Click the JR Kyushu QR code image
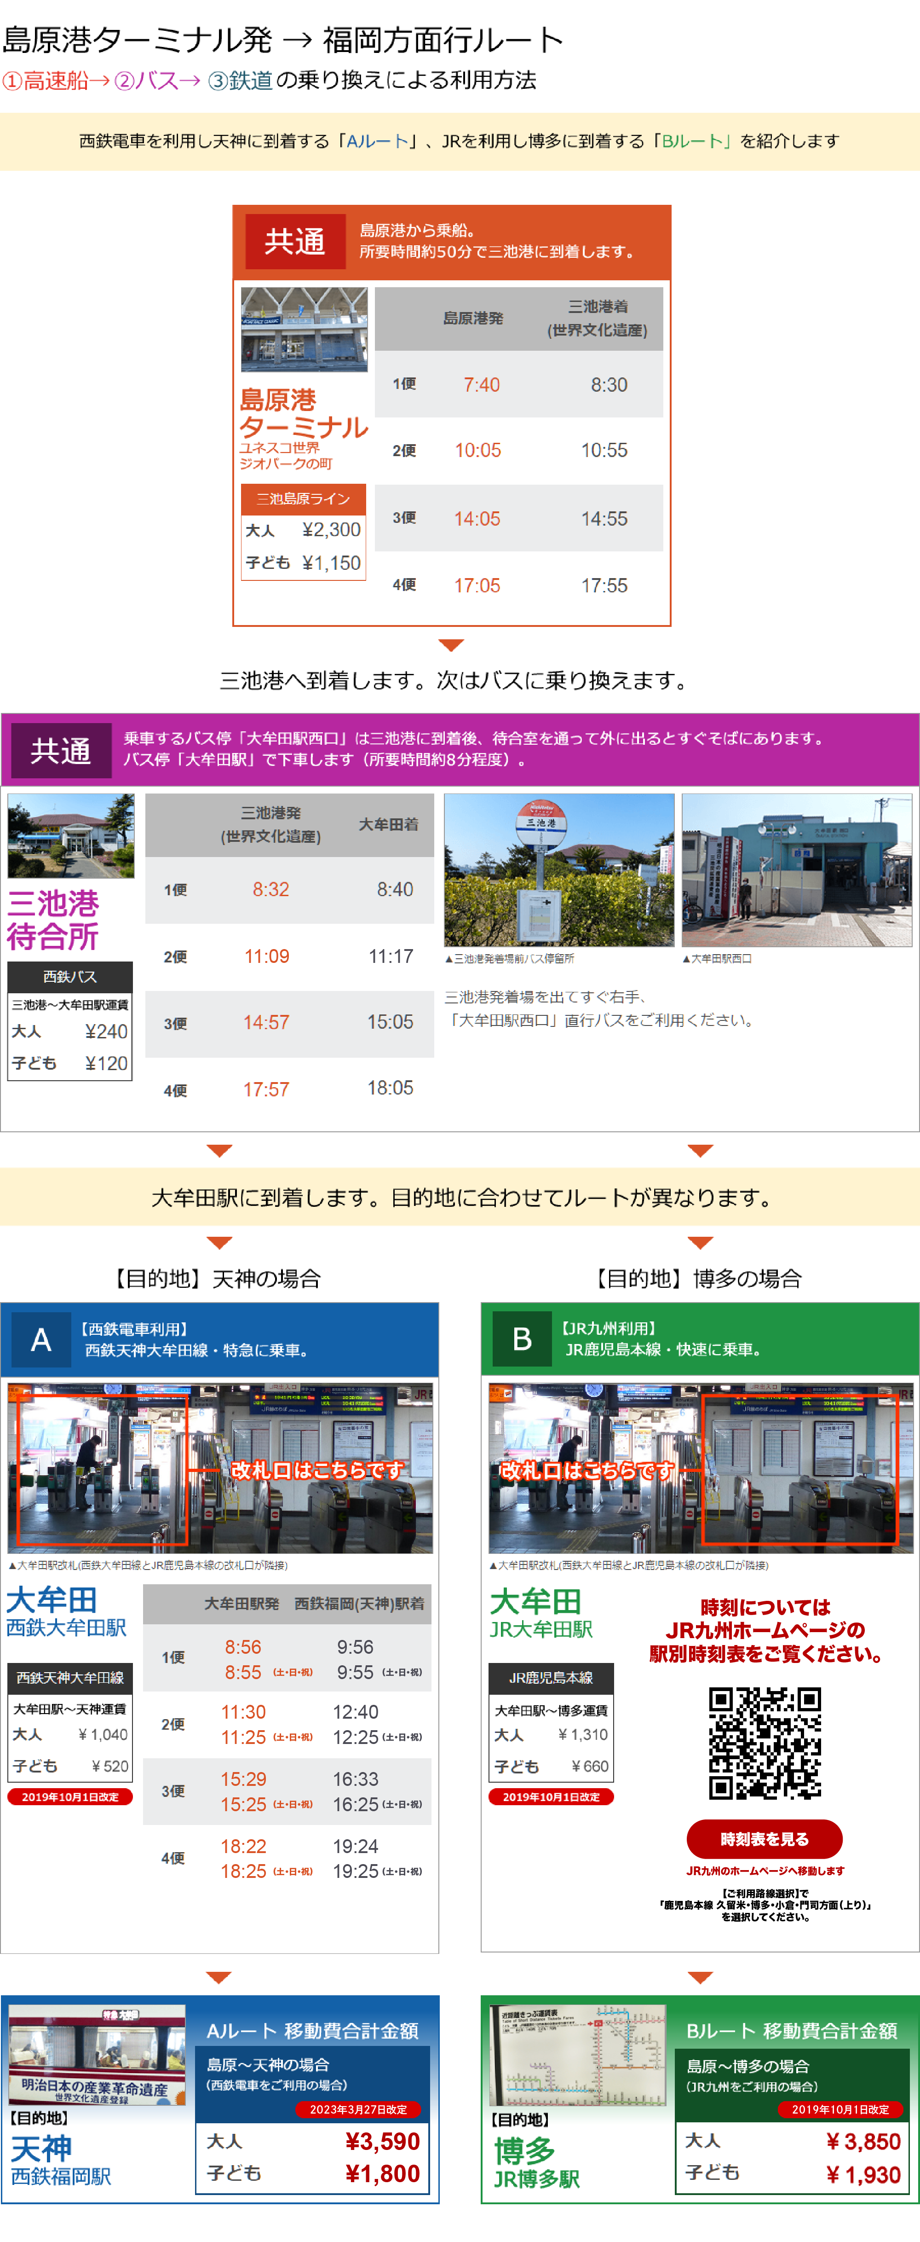920x2242 pixels. click(765, 1743)
